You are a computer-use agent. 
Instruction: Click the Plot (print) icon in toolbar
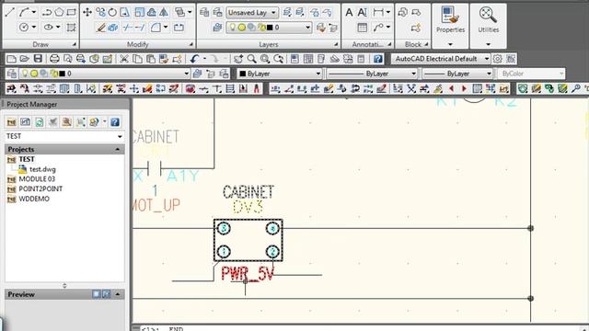tap(54, 59)
